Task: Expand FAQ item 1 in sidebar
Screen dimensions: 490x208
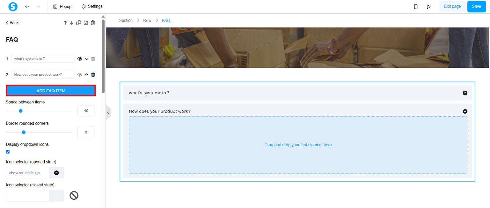Action: click(86, 59)
